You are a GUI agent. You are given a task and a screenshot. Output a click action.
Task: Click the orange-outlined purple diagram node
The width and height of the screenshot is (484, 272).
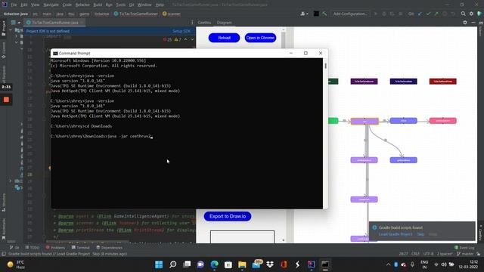tap(365, 121)
